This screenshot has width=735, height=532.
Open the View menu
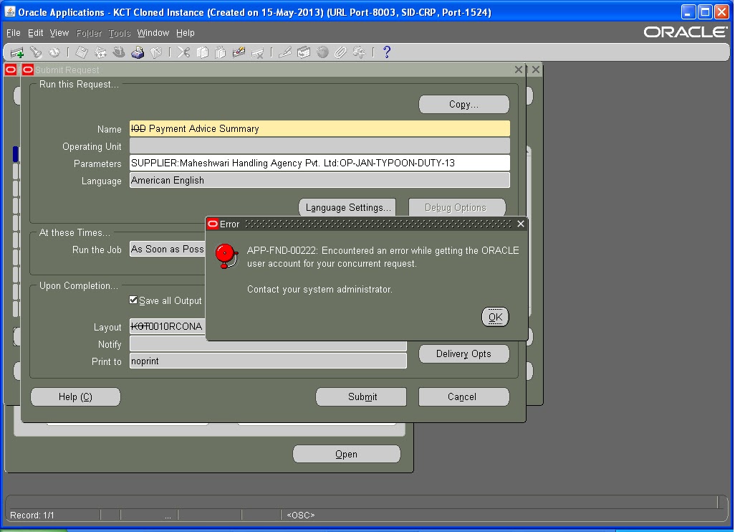point(59,33)
